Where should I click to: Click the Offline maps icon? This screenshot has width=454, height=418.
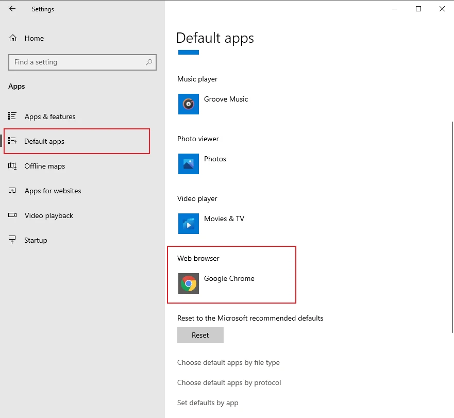coord(12,165)
